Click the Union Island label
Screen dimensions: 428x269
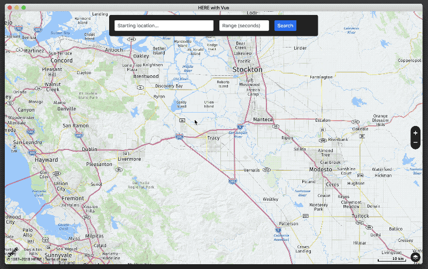[209, 104]
